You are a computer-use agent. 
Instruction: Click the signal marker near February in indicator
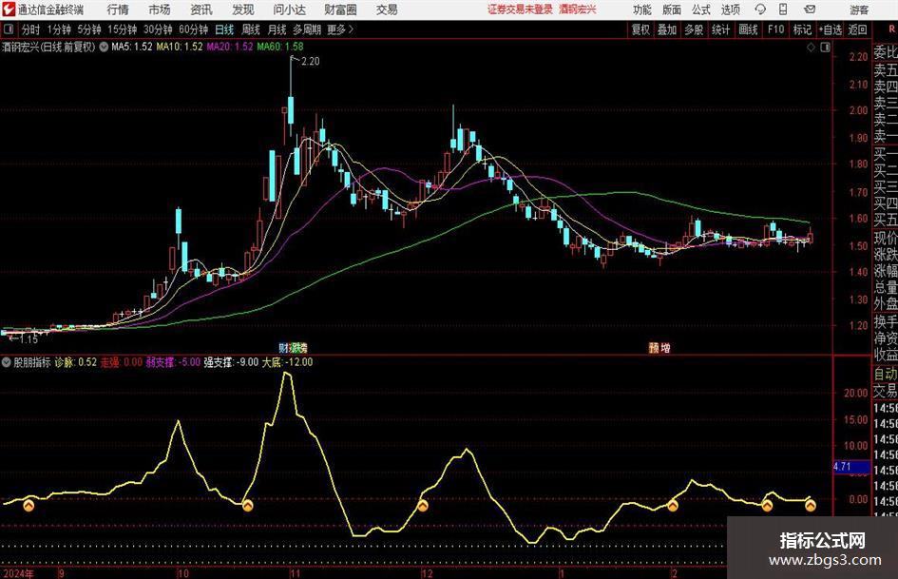tap(673, 506)
